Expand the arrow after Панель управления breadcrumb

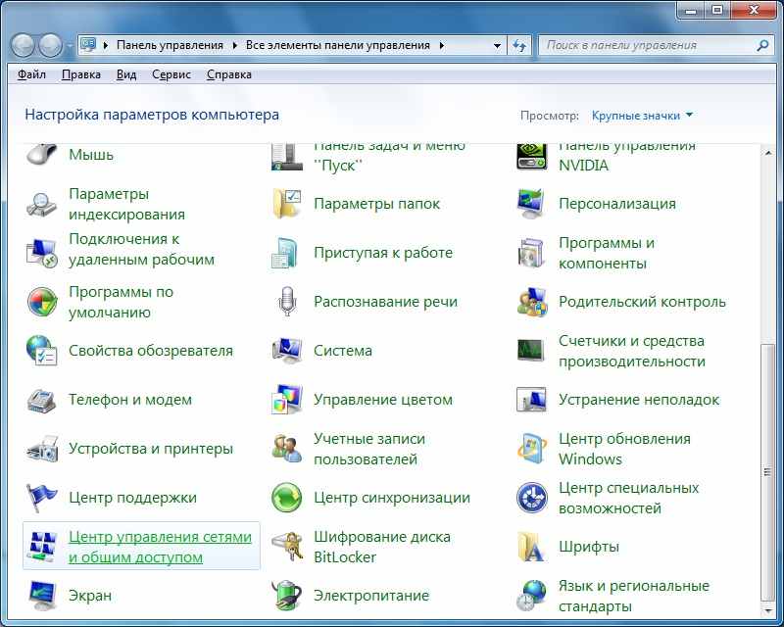[234, 45]
